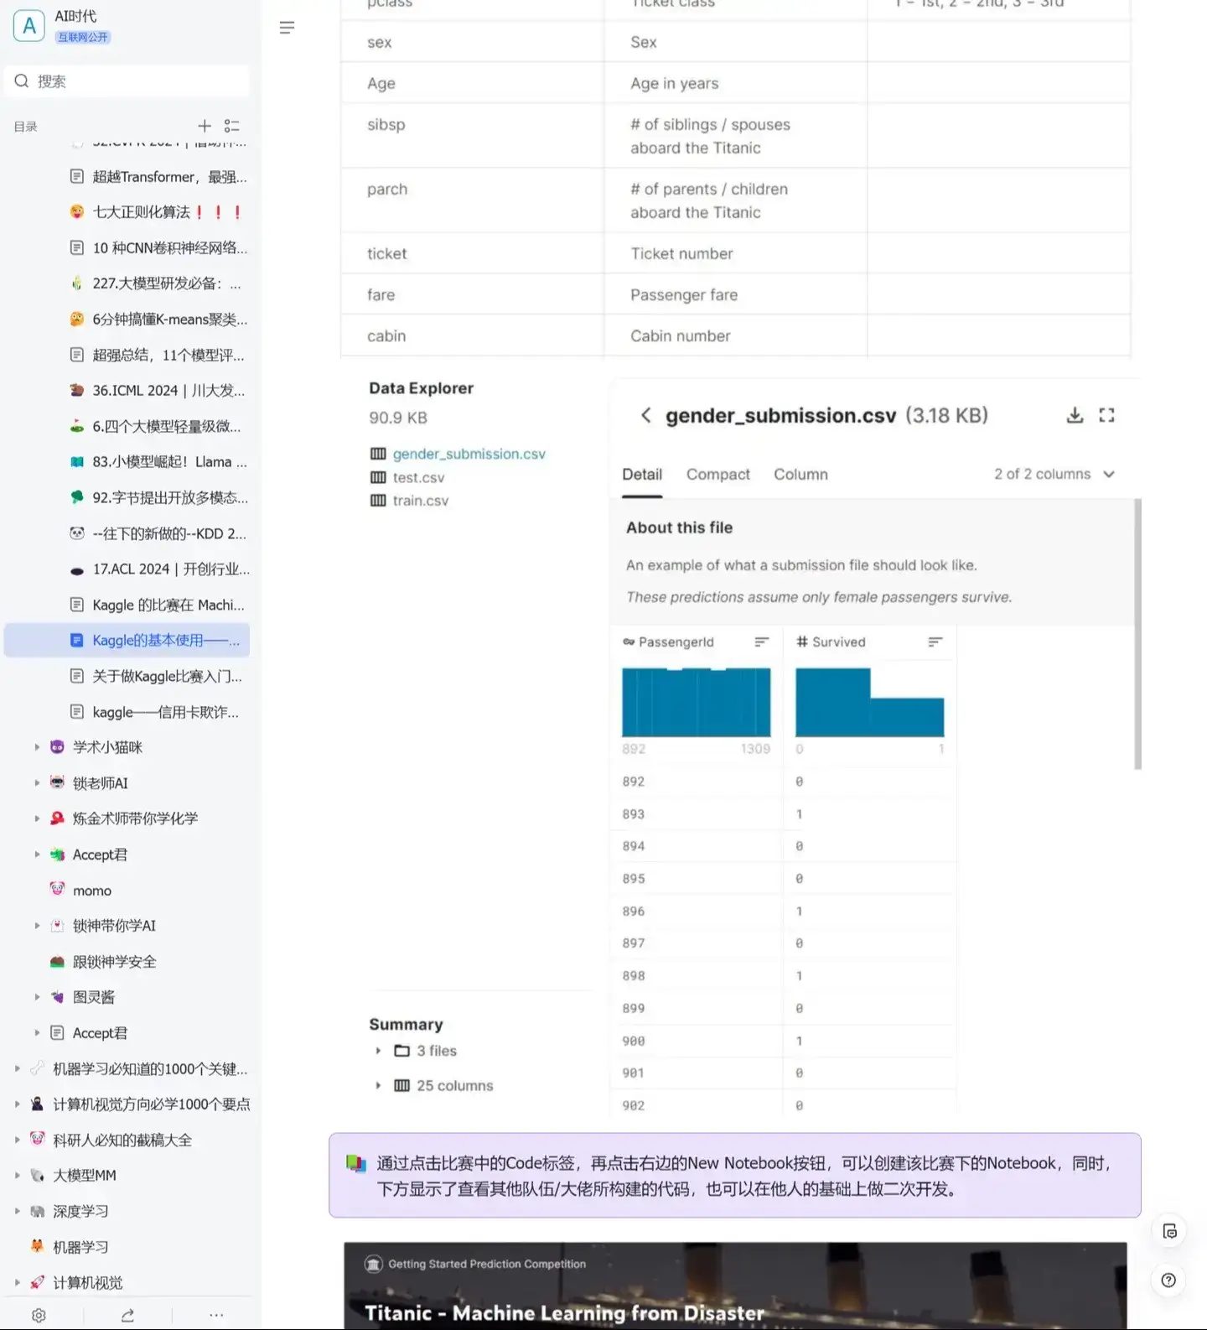Expand the 学术小猫咪 tree node
The height and width of the screenshot is (1330, 1207).
(x=37, y=746)
